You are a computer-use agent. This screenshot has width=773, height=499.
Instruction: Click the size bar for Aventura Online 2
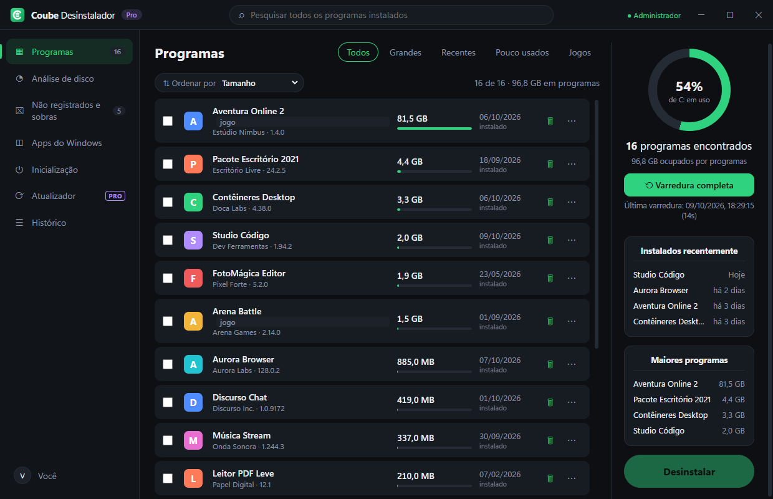435,128
